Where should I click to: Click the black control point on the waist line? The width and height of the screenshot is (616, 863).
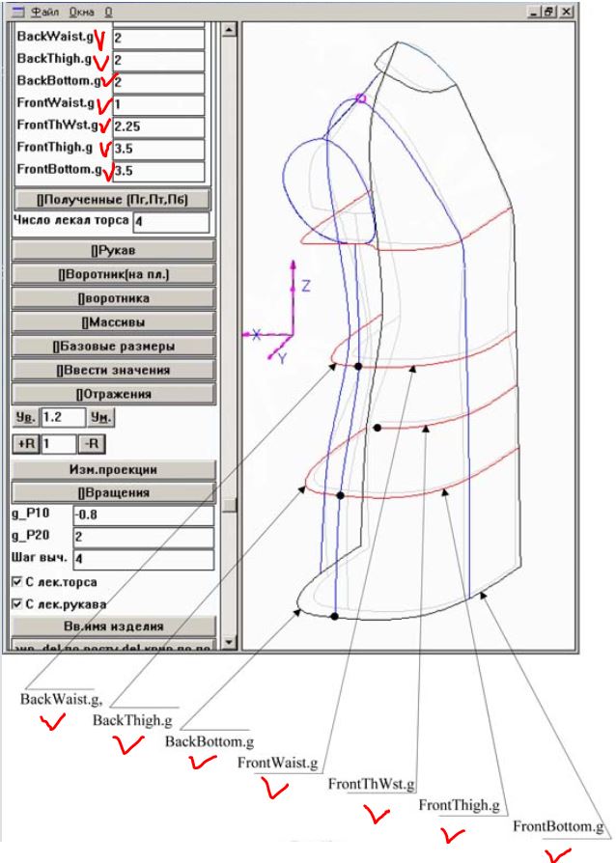click(x=358, y=366)
